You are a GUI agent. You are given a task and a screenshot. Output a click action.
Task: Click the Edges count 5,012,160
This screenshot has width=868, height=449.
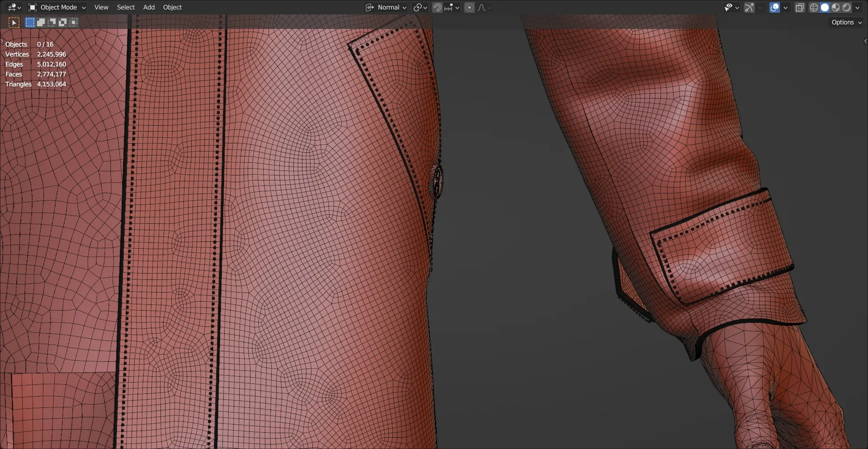click(52, 64)
